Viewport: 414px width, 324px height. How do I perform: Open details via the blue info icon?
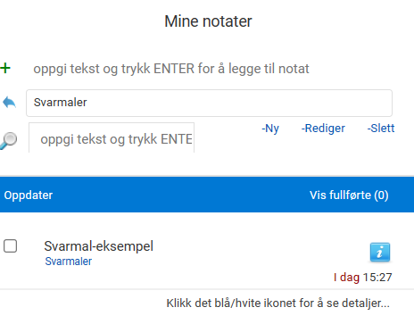(380, 253)
